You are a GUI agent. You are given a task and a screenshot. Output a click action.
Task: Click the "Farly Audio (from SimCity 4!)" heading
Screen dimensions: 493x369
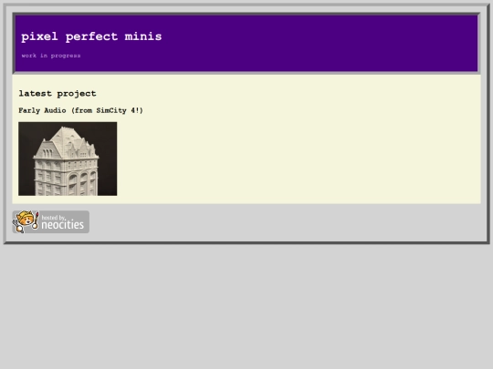81,110
